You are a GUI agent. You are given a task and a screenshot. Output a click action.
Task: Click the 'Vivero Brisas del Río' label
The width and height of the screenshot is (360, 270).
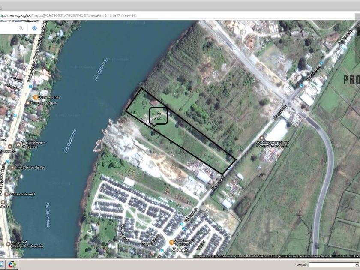click(x=30, y=168)
